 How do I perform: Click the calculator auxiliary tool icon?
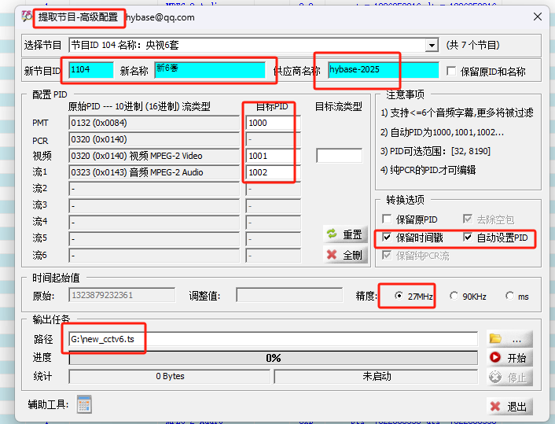[84, 404]
